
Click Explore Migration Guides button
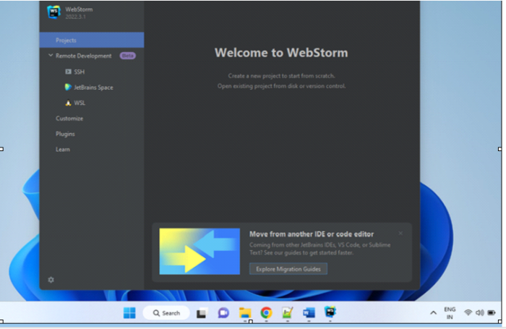(288, 269)
